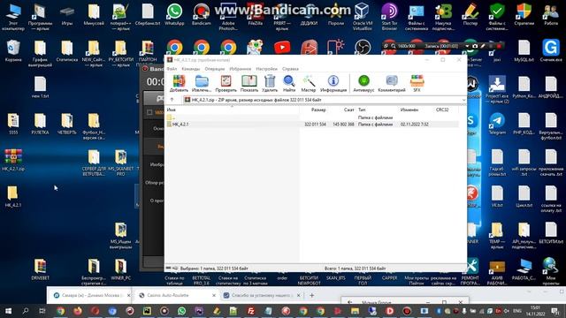566x318 pixels.
Task: Select the HK_4.2.1 folder row in the archive
Action: click(312, 124)
